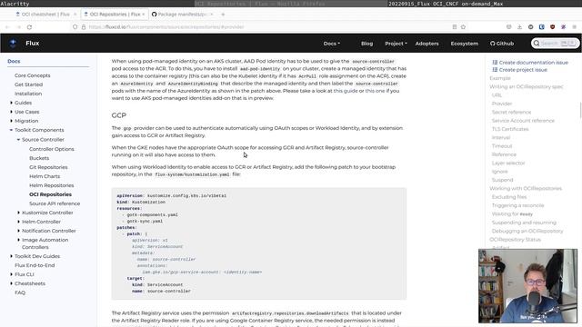Open Get Started in sidebar
Viewport: 582px width, 327px height.
click(28, 84)
